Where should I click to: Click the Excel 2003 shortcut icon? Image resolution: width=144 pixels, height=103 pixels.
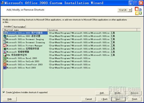pos(5,58)
